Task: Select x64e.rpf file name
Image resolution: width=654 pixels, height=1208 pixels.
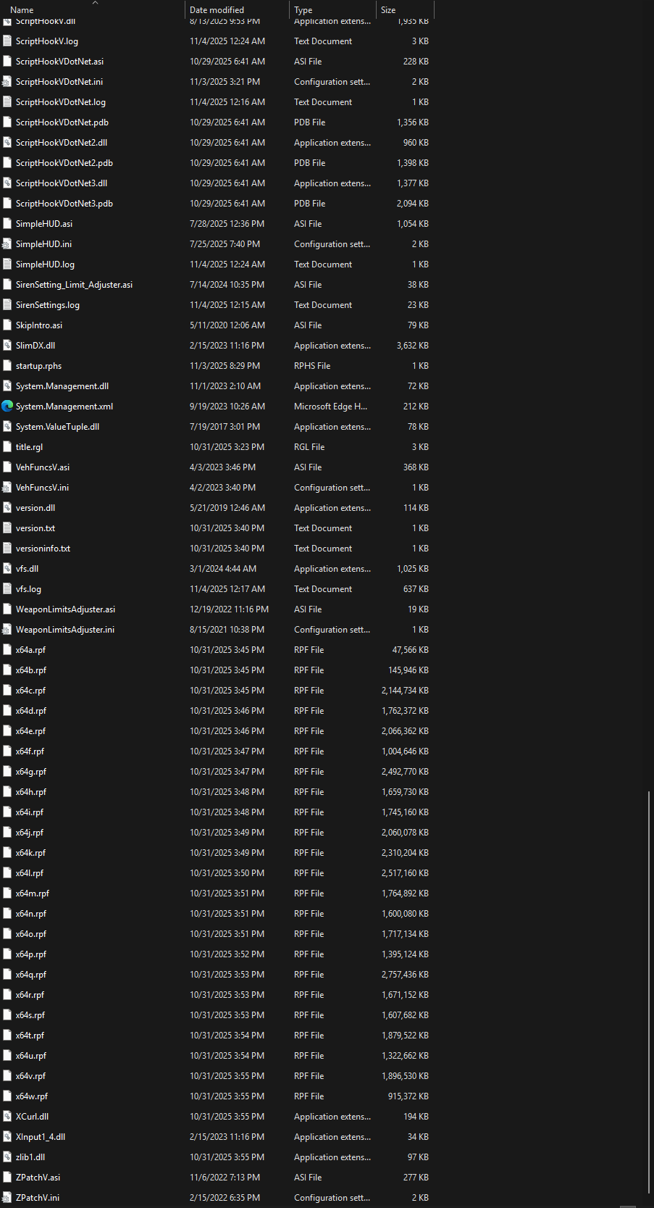Action: (30, 731)
